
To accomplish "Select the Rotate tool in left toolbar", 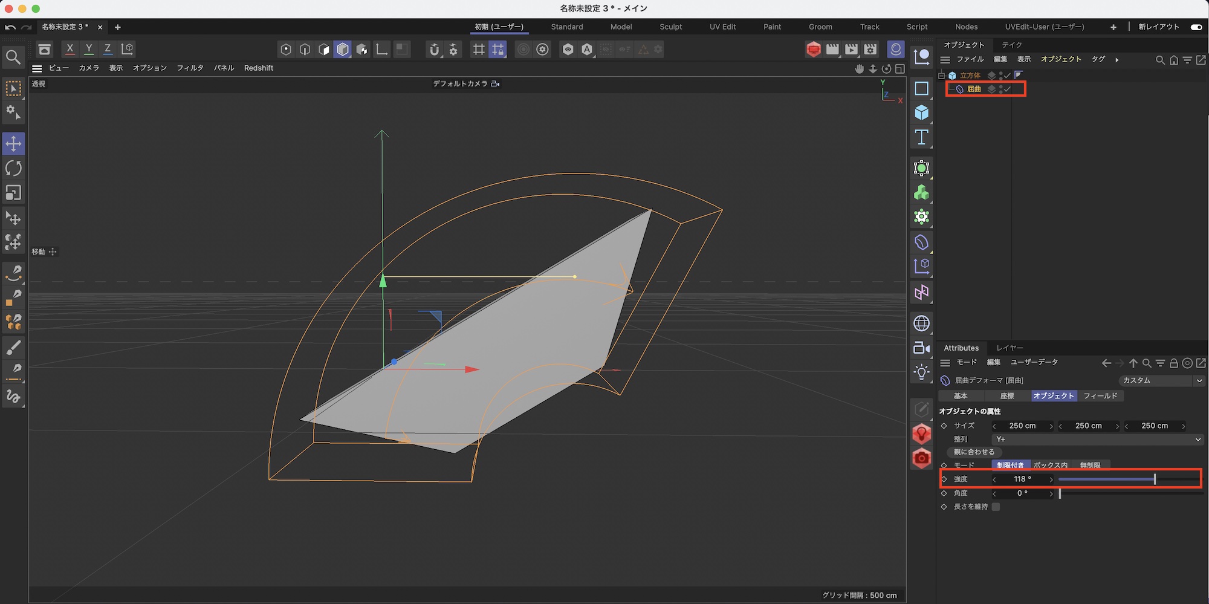I will (x=13, y=168).
